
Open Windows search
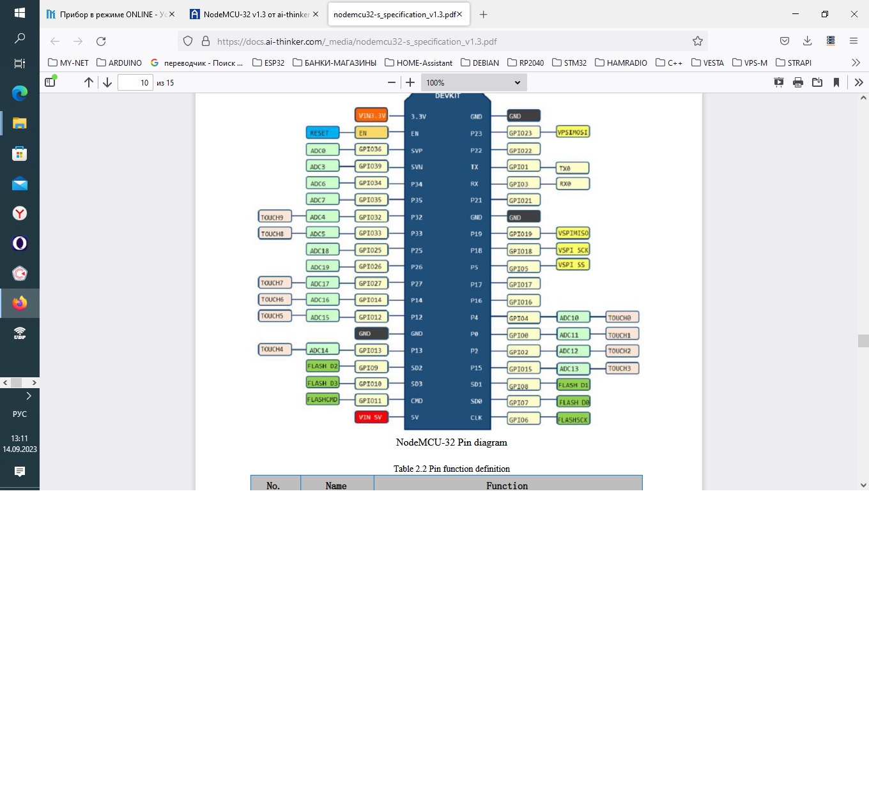[20, 38]
